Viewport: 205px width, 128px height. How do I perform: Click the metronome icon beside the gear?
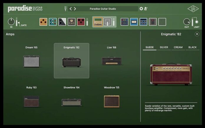pyautogui.click(x=146, y=9)
